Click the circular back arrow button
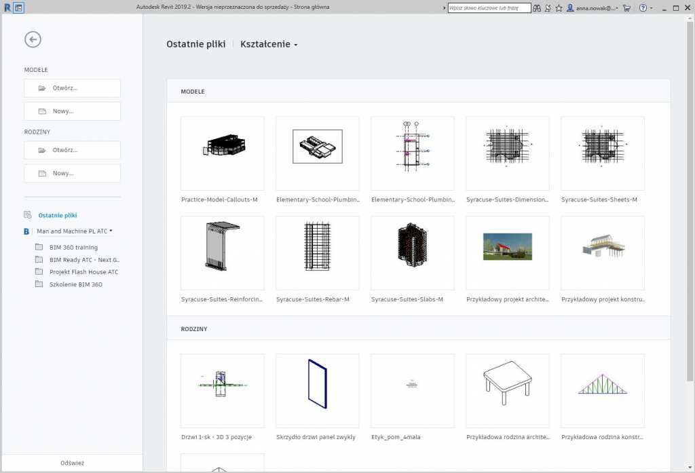This screenshot has width=695, height=473. [x=33, y=40]
